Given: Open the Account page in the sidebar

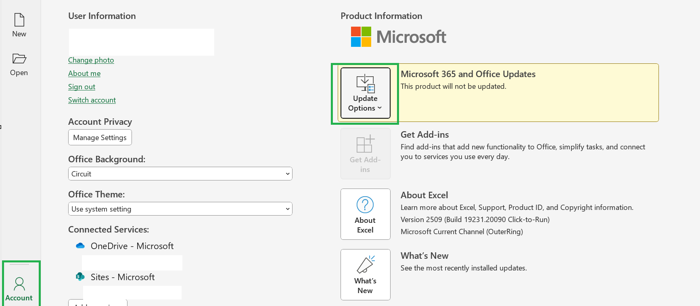Looking at the screenshot, I should pyautogui.click(x=19, y=289).
